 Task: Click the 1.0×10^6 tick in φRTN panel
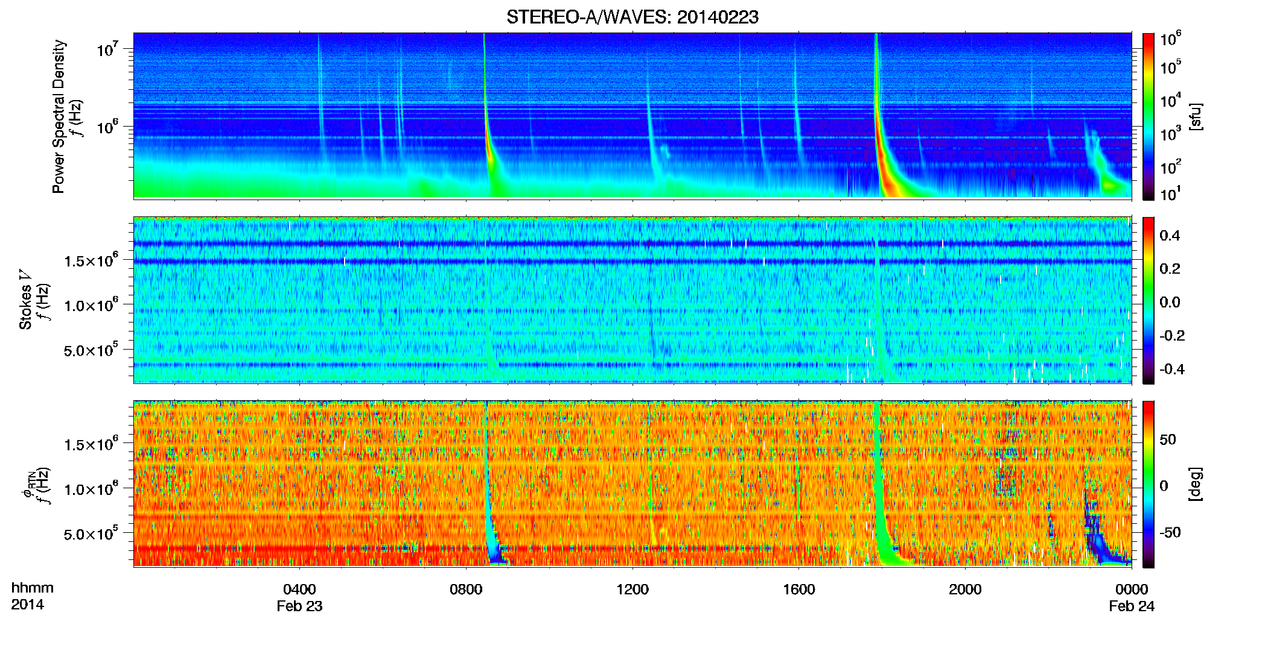tap(91, 489)
